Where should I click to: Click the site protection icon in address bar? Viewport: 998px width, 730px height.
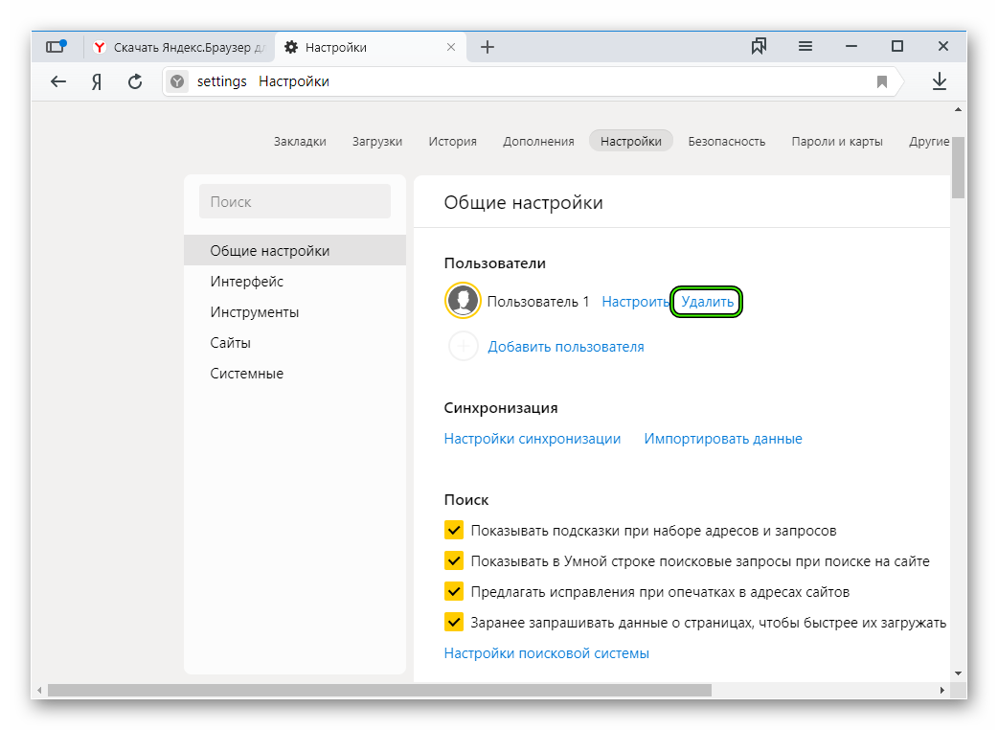[177, 81]
